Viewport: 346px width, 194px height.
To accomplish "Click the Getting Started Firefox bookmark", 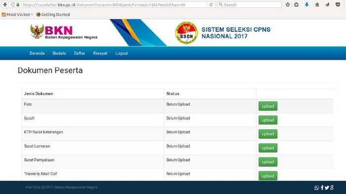I will click(x=53, y=14).
